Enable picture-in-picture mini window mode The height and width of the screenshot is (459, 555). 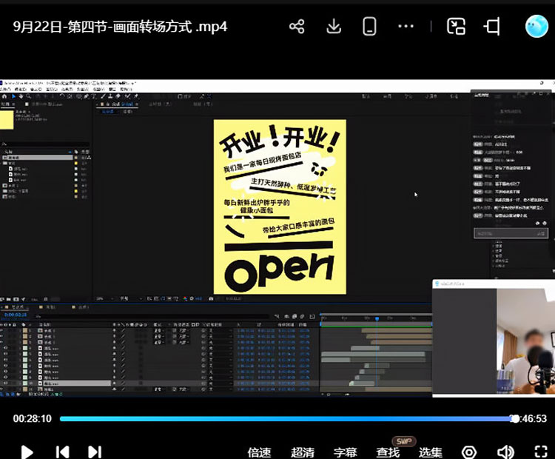(457, 27)
